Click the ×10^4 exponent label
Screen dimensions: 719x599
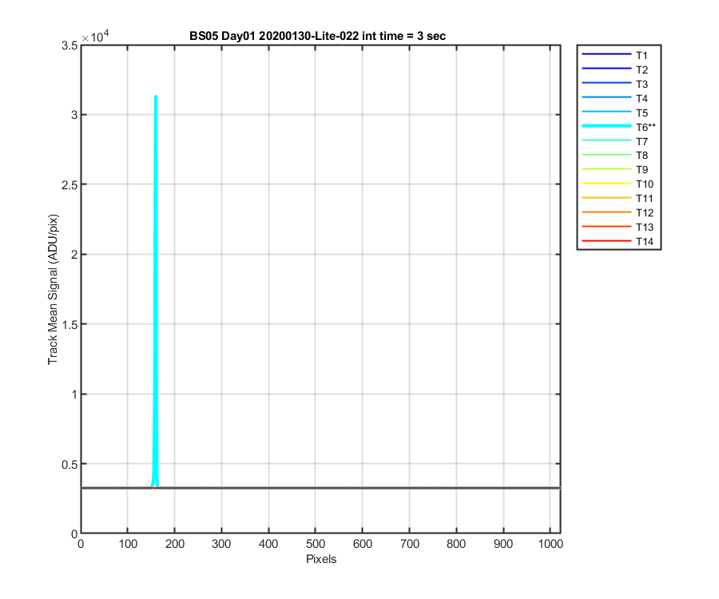[95, 36]
